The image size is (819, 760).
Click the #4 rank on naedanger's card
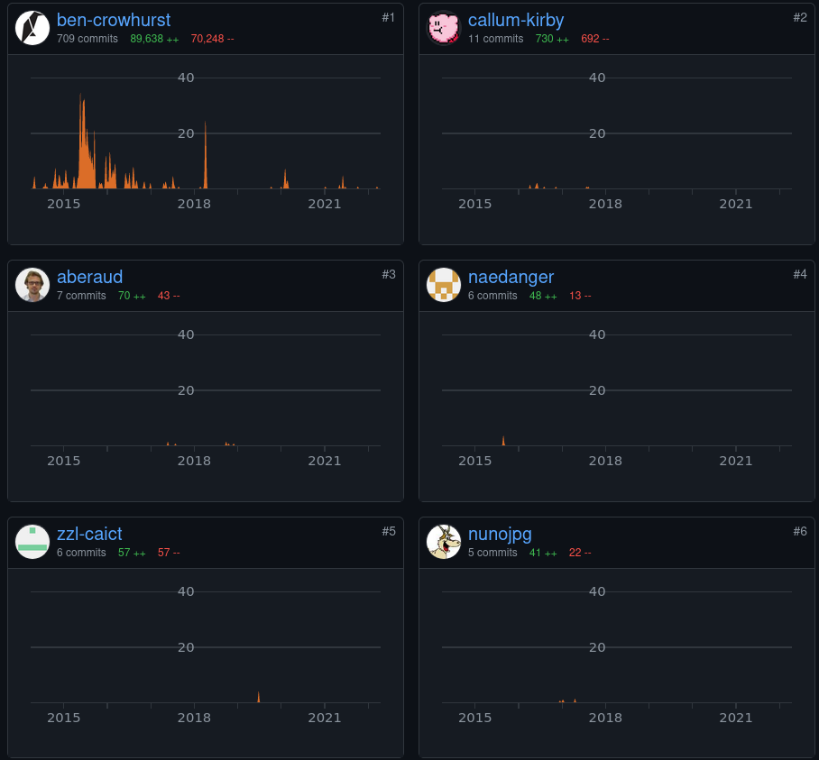(x=800, y=274)
